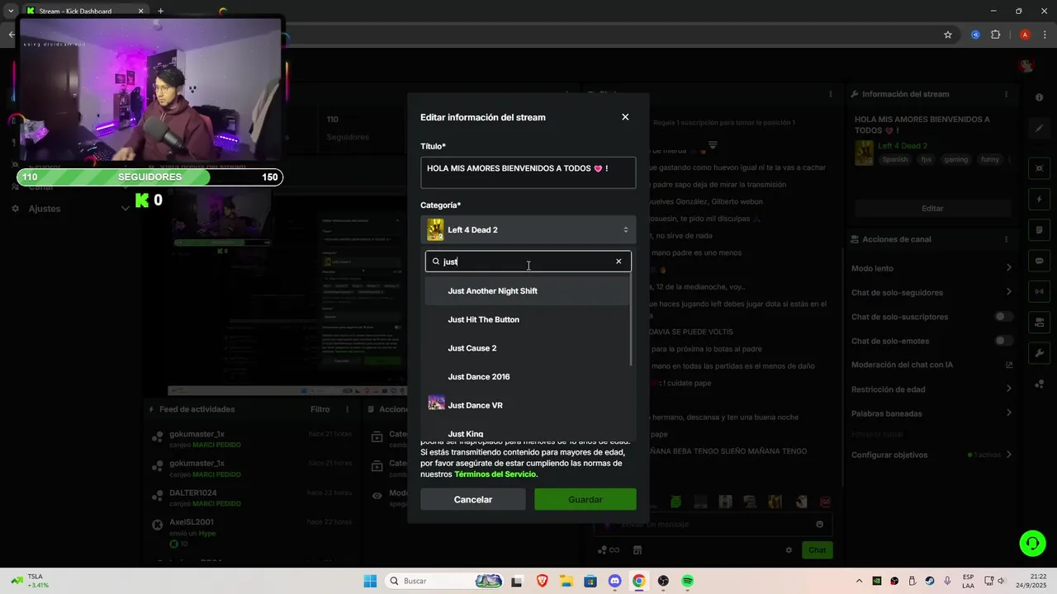The image size is (1057, 594).
Task: Choose Just Cause 2 from results
Action: [x=527, y=348]
